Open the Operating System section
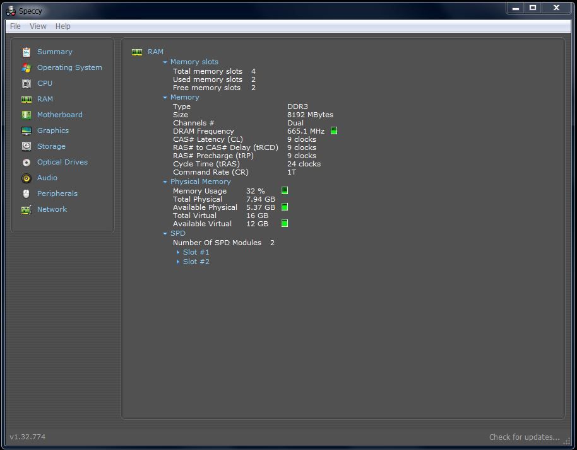 [x=69, y=67]
